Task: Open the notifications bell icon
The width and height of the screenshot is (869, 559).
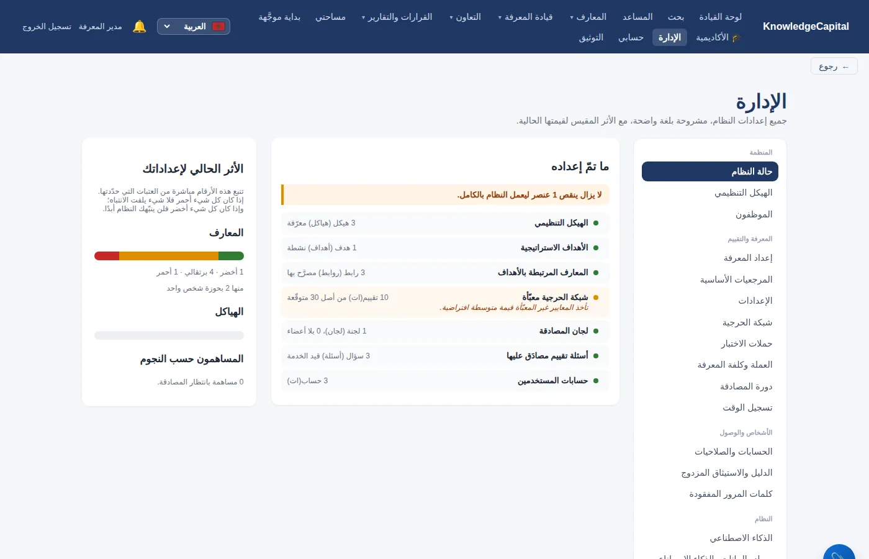Action: (140, 27)
